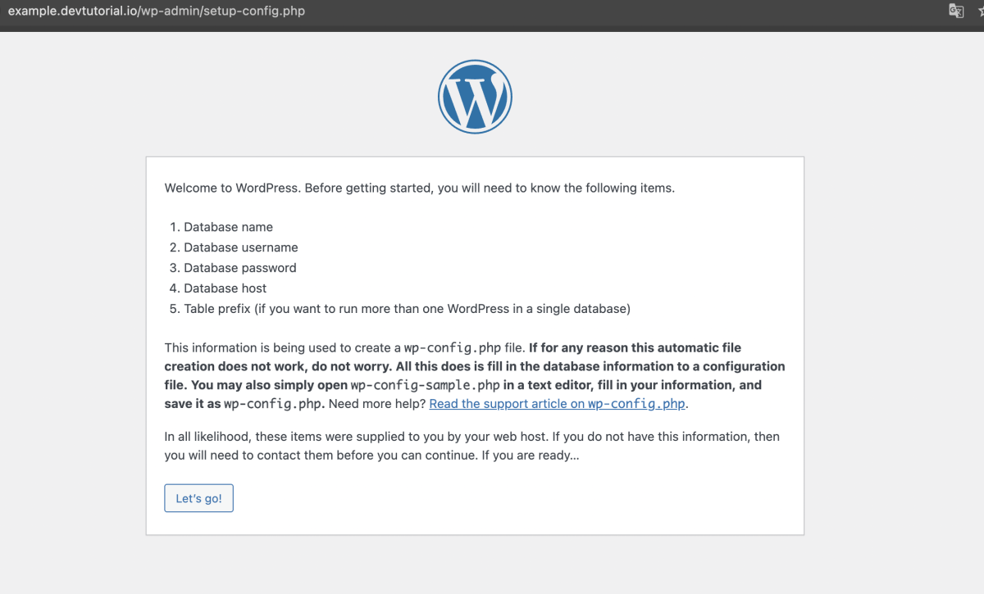Click the "In all likelihood" paragraph start
This screenshot has width=984, height=594.
point(205,437)
